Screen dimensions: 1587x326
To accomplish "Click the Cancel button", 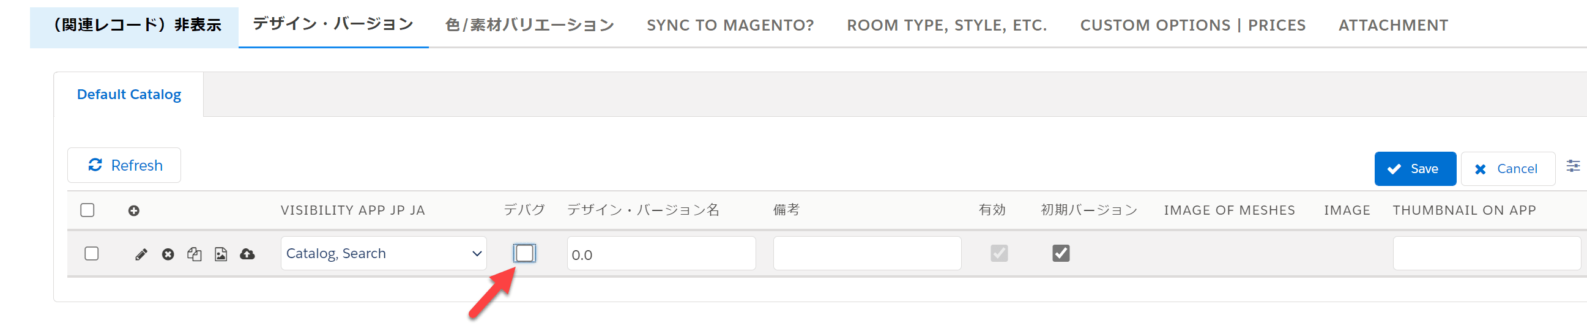I will [x=1507, y=169].
